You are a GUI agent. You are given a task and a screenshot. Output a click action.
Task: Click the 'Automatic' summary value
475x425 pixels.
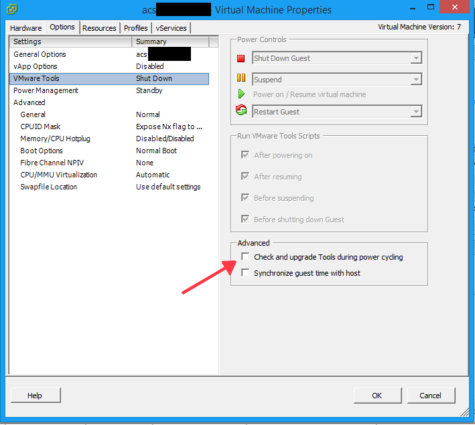[153, 175]
